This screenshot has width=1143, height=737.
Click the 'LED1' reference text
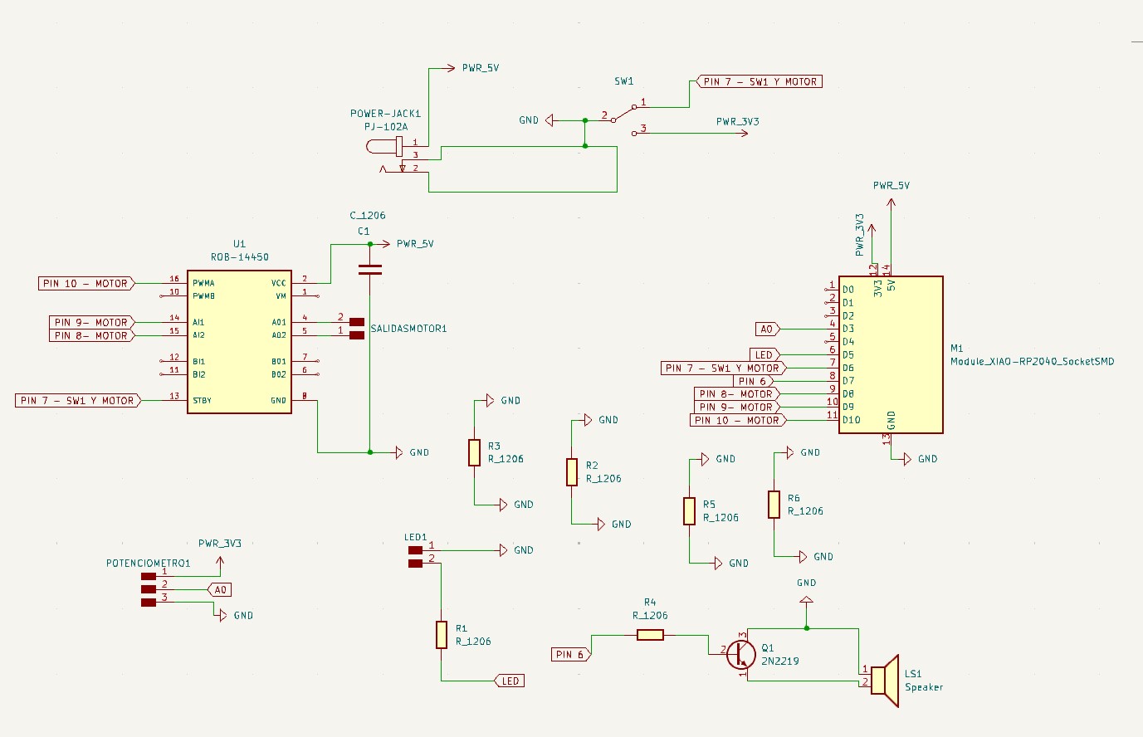[x=416, y=537]
